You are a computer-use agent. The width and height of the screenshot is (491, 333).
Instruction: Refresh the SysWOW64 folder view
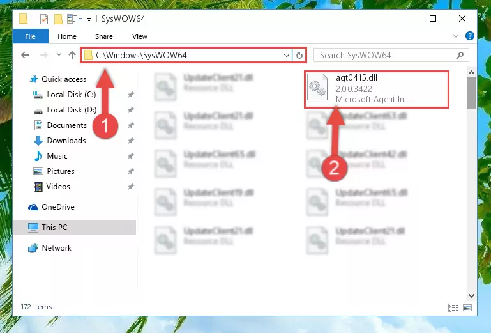(x=299, y=56)
